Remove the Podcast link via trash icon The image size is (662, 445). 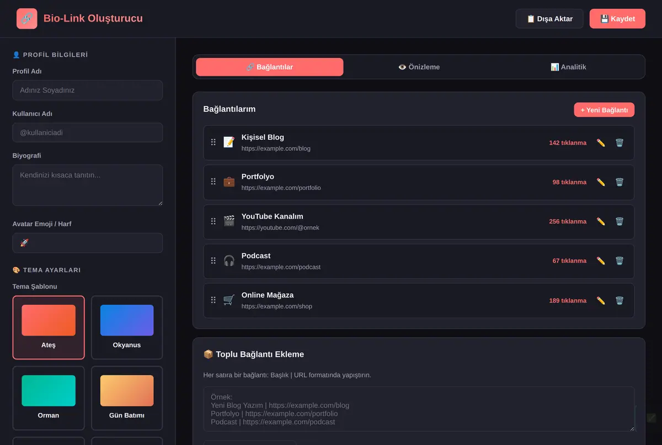[620, 261]
